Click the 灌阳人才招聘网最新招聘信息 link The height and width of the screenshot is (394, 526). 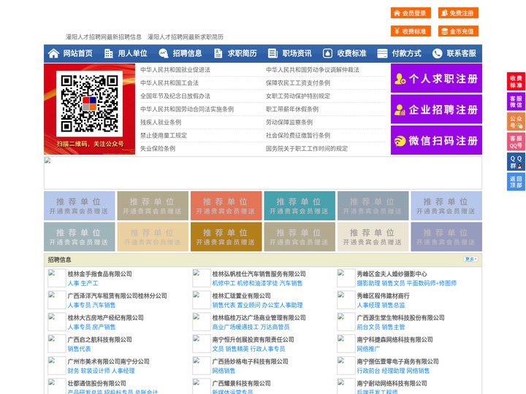(104, 37)
